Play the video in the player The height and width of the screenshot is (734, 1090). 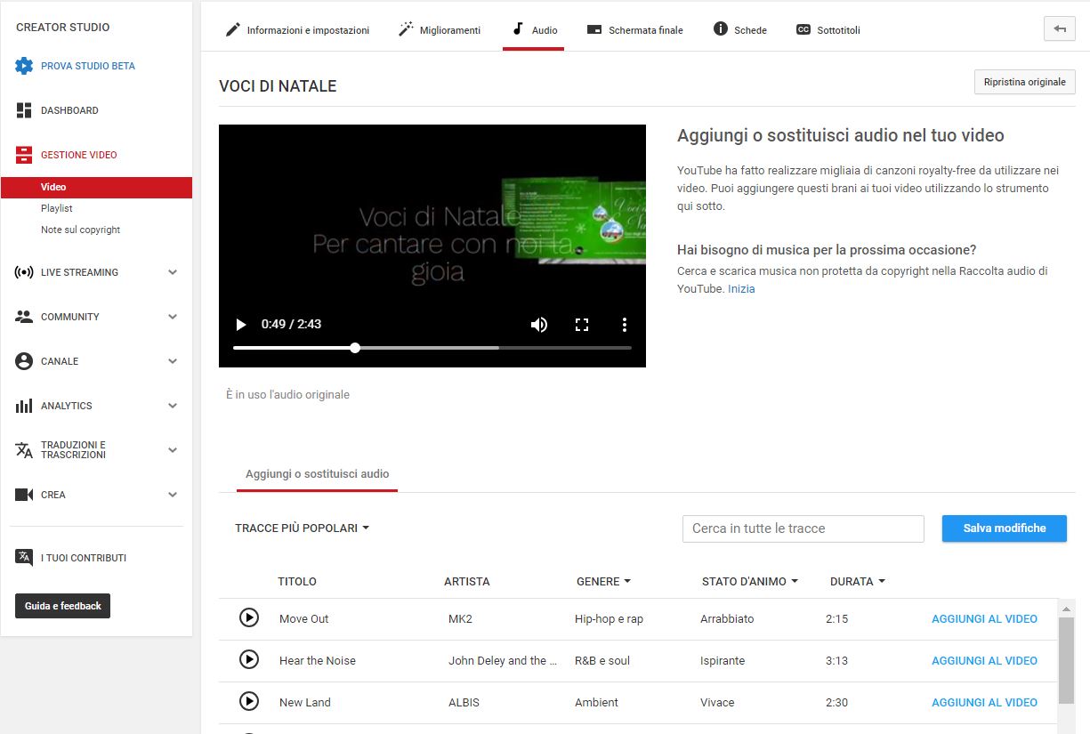click(240, 325)
